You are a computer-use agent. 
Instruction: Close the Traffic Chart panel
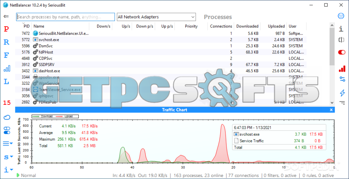pos(331,110)
